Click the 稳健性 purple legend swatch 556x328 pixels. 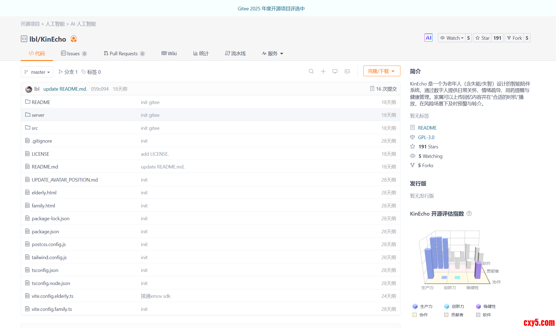(x=478, y=306)
